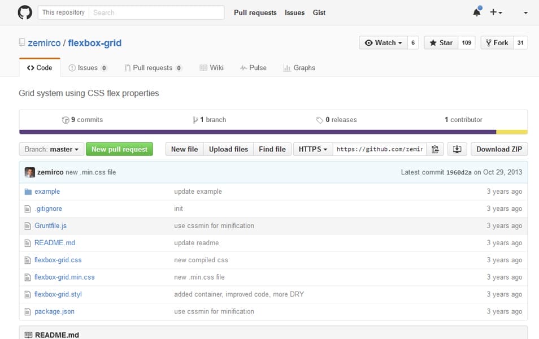Copy clone URL with clipboard icon

tap(435, 149)
